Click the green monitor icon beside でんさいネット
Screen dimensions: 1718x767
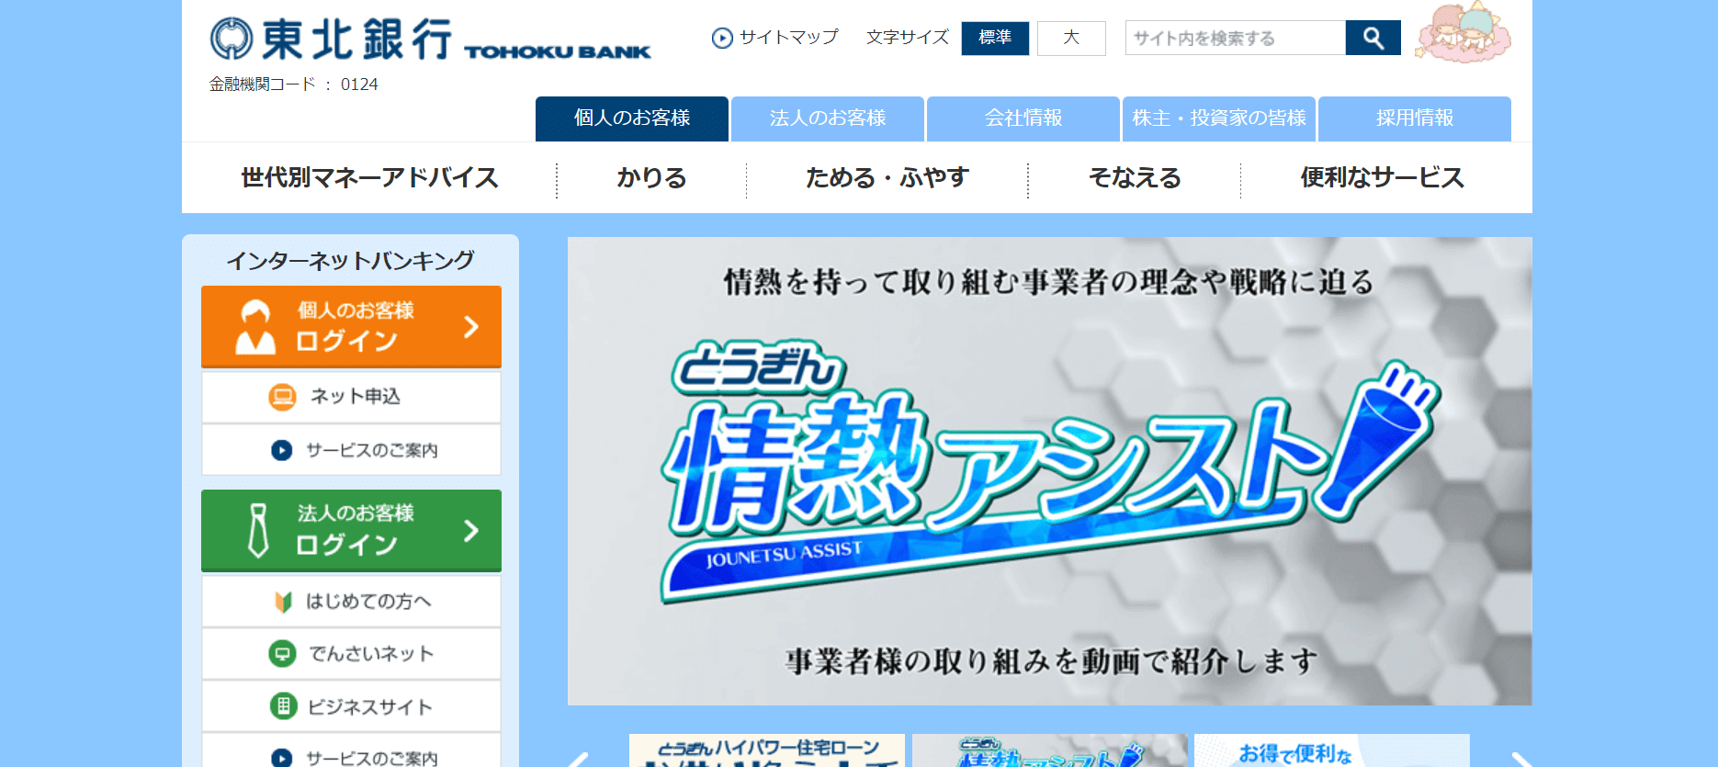(282, 654)
